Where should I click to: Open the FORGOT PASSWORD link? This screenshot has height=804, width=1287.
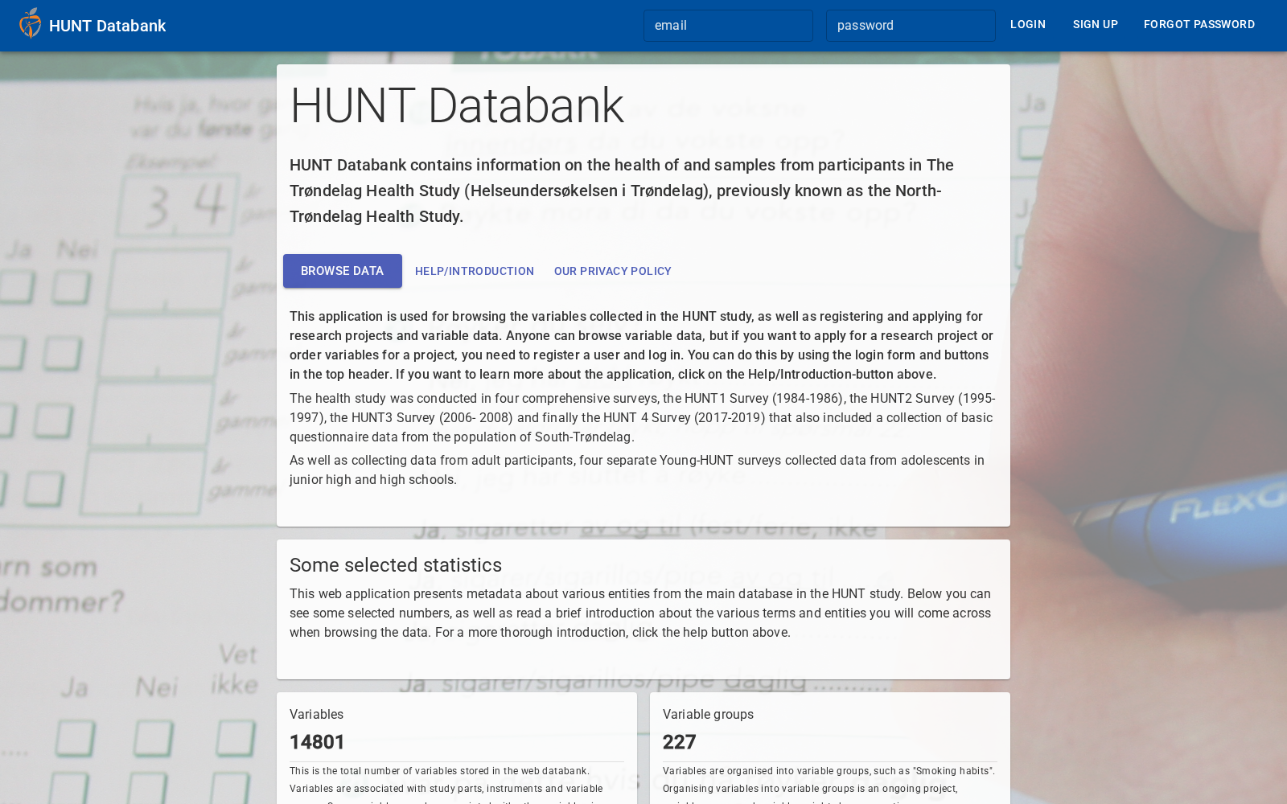(x=1199, y=25)
